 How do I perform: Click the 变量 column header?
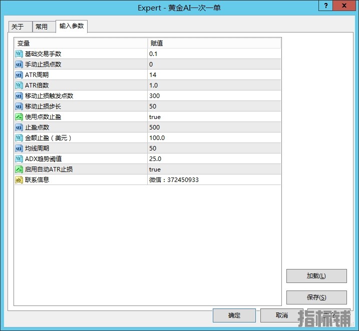coord(80,43)
